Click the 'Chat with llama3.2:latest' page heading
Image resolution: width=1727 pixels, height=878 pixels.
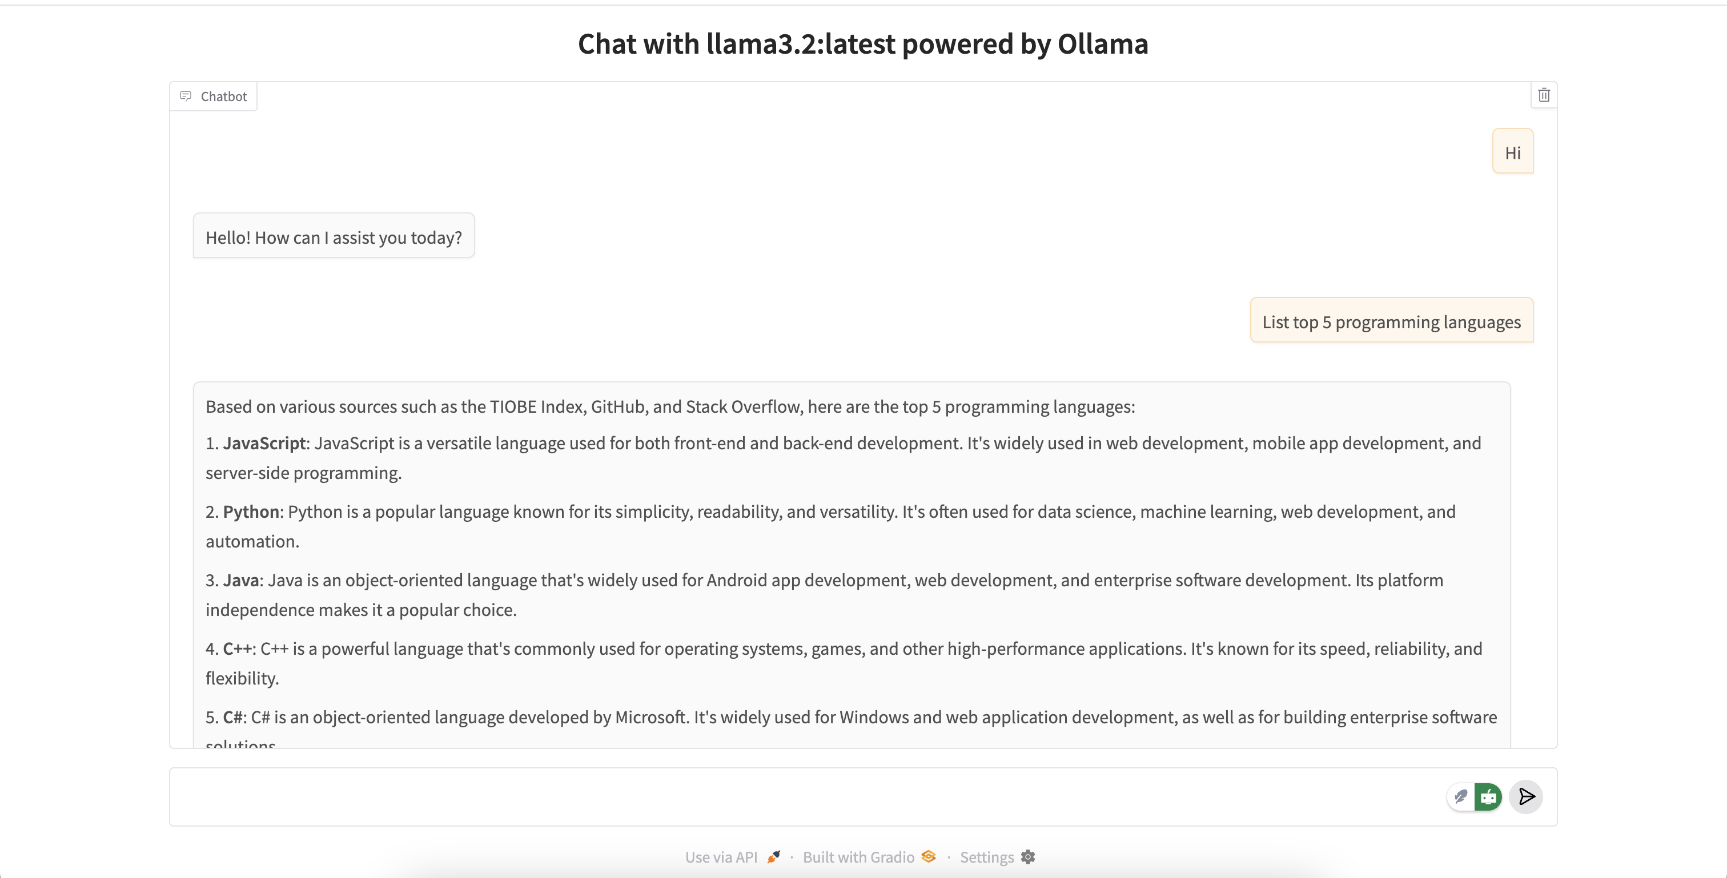863,44
